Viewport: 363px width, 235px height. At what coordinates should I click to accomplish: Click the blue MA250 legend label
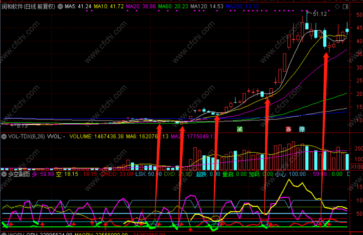(242, 6)
